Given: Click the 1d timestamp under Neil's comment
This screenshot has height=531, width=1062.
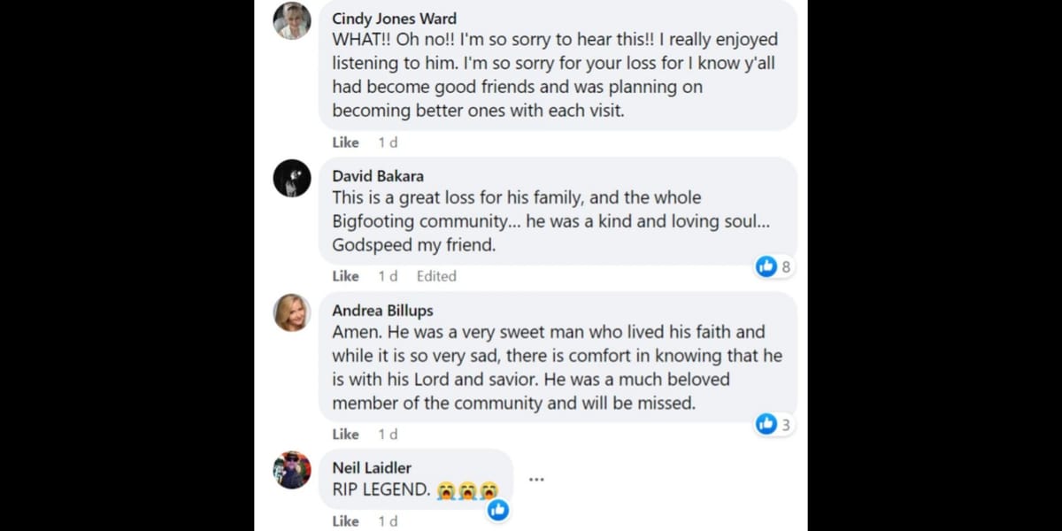Looking at the screenshot, I should click(x=388, y=521).
